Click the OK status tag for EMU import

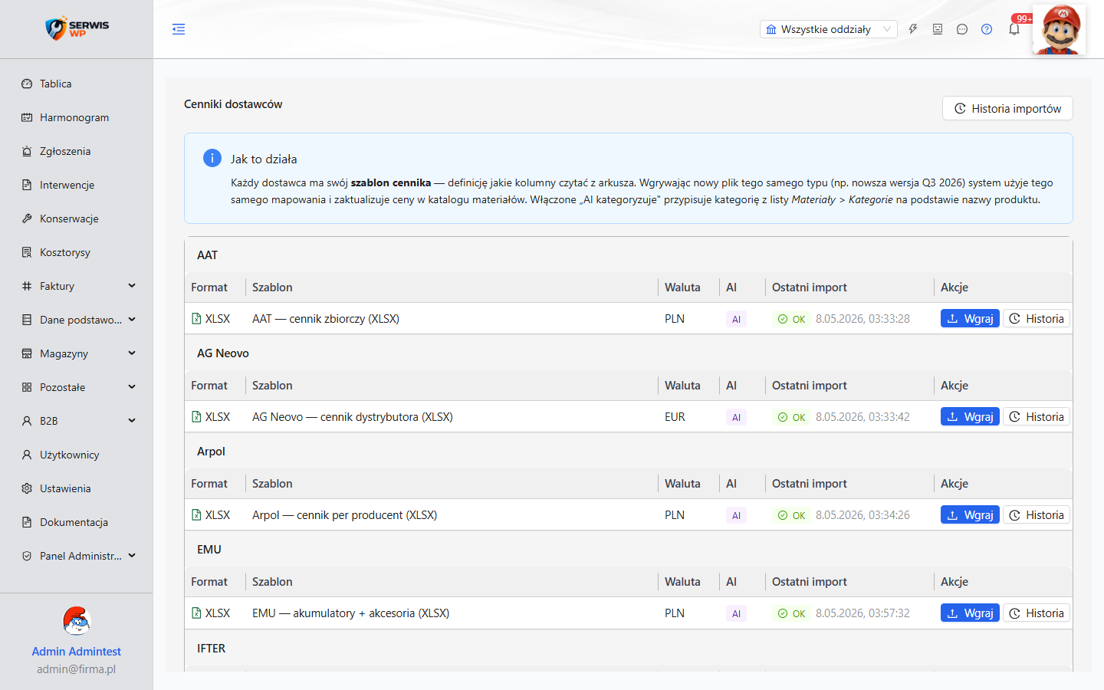[x=791, y=613]
